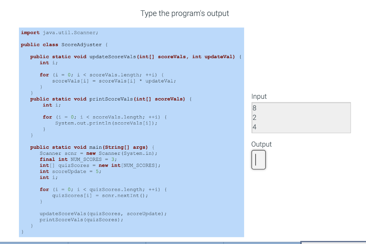Click the Output section label
This screenshot has height=244, width=366.
pyautogui.click(x=261, y=144)
